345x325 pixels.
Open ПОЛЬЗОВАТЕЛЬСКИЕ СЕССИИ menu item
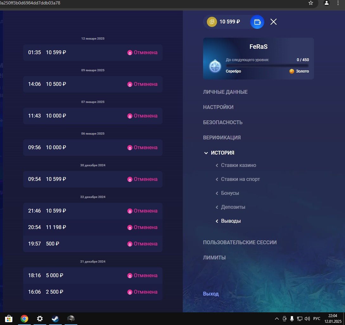coord(240,242)
